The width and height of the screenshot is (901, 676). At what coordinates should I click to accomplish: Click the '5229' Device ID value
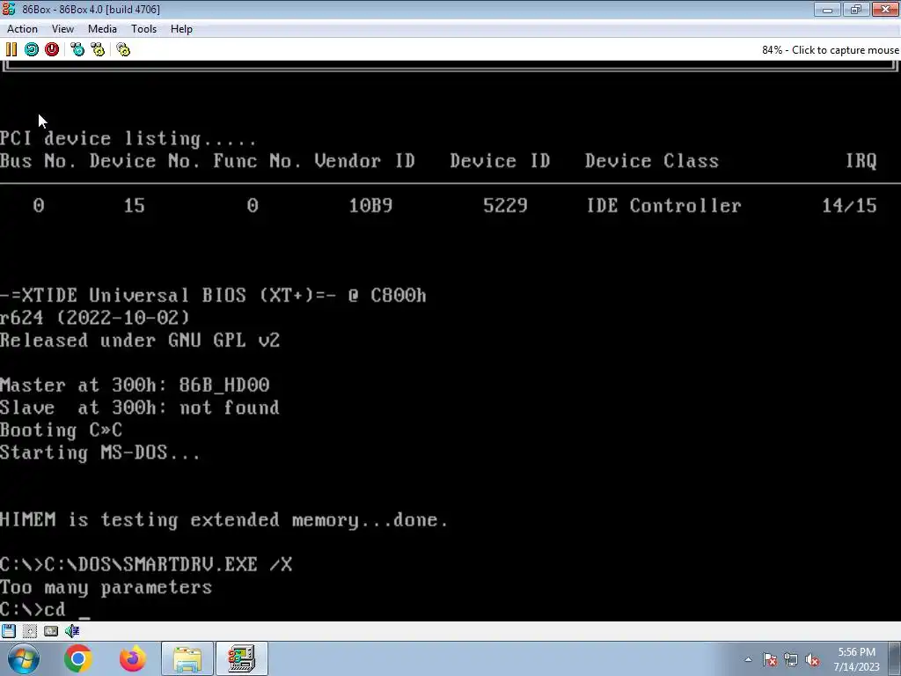coord(505,206)
